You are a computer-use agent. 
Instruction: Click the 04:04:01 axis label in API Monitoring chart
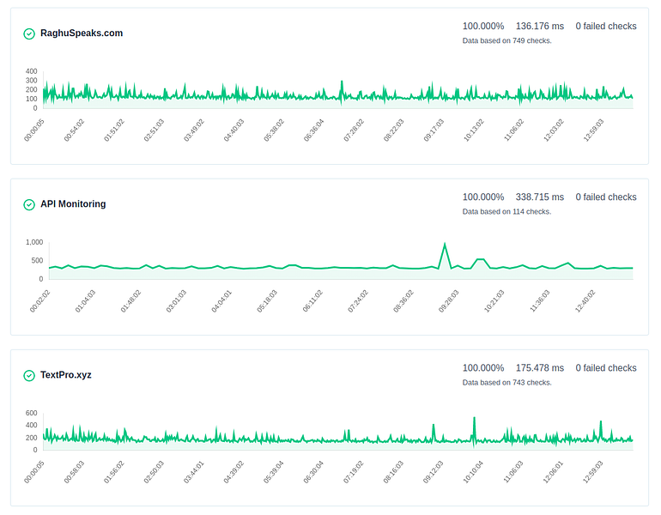pos(221,301)
